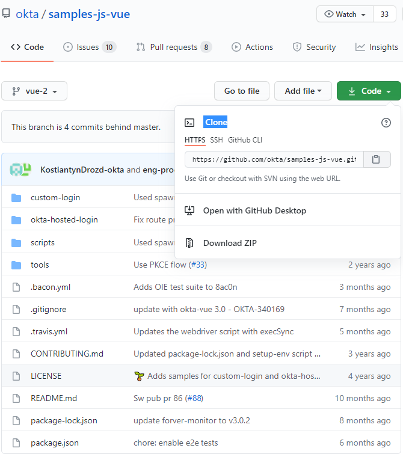The height and width of the screenshot is (460, 403).
Task: Open the Watch dropdown
Action: pyautogui.click(x=345, y=14)
